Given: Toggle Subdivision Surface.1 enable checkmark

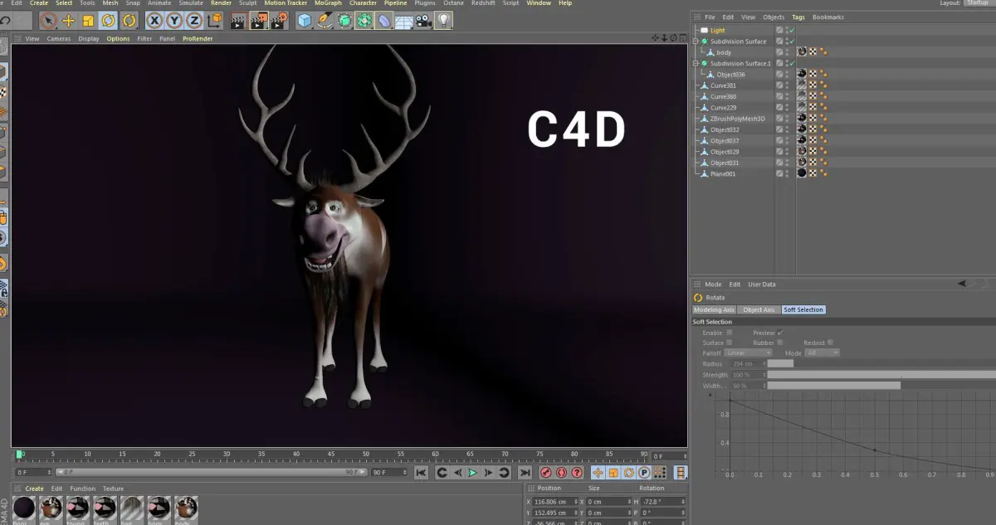Looking at the screenshot, I should (792, 63).
